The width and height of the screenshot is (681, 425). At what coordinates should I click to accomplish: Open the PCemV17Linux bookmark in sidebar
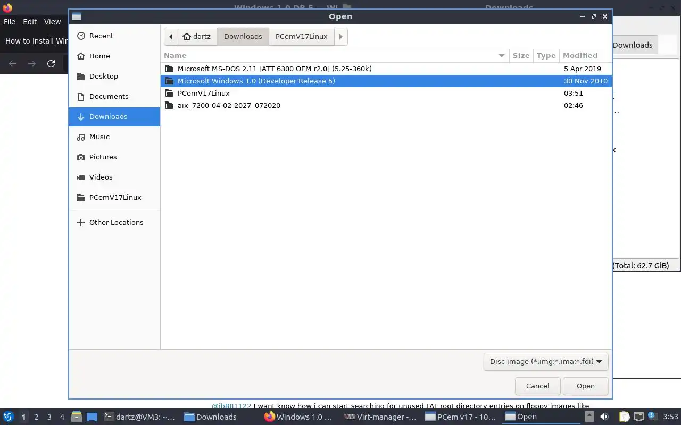114,197
